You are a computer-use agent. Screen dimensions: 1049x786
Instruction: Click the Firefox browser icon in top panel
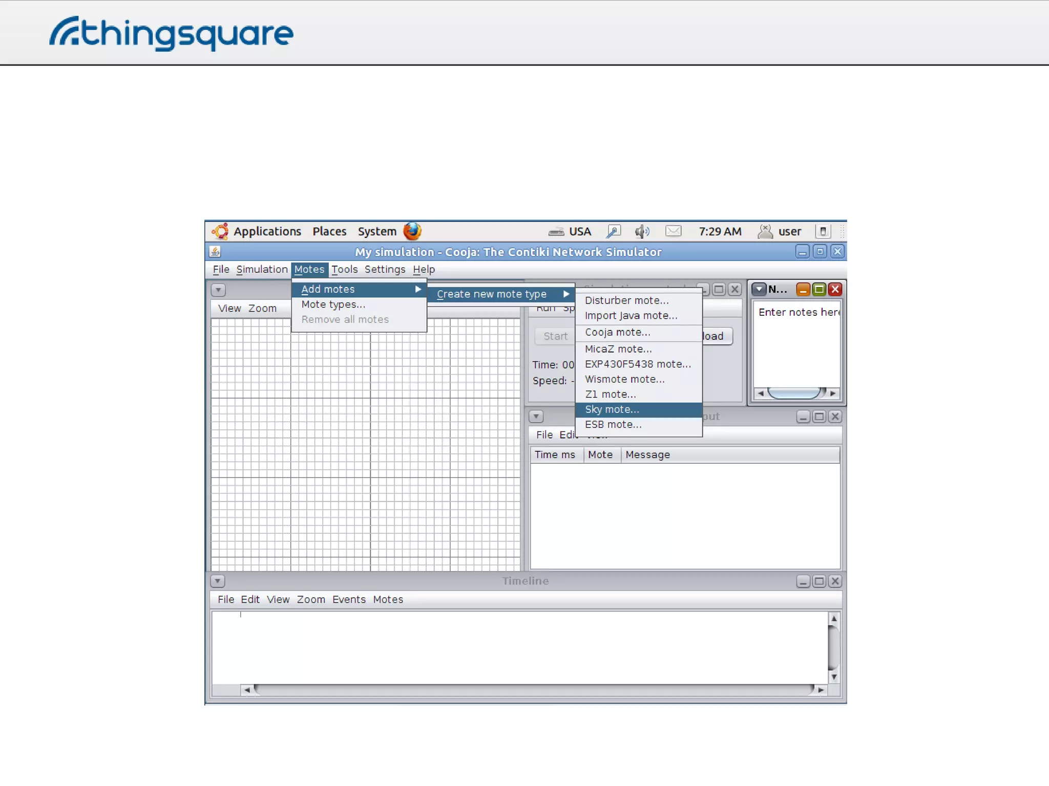412,231
